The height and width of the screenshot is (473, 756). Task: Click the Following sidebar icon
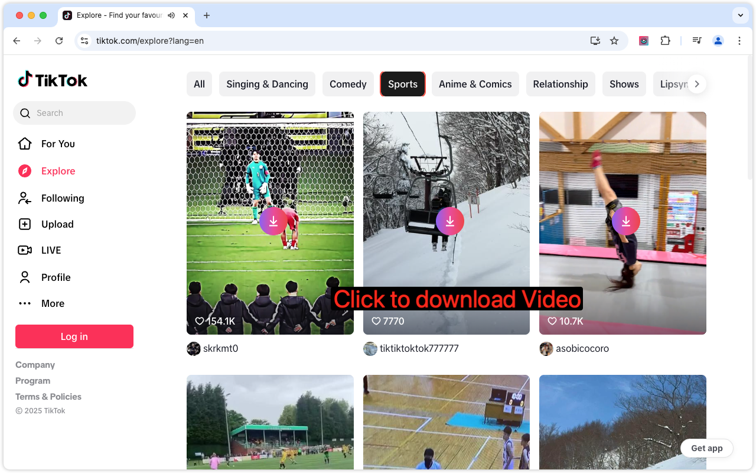coord(24,198)
